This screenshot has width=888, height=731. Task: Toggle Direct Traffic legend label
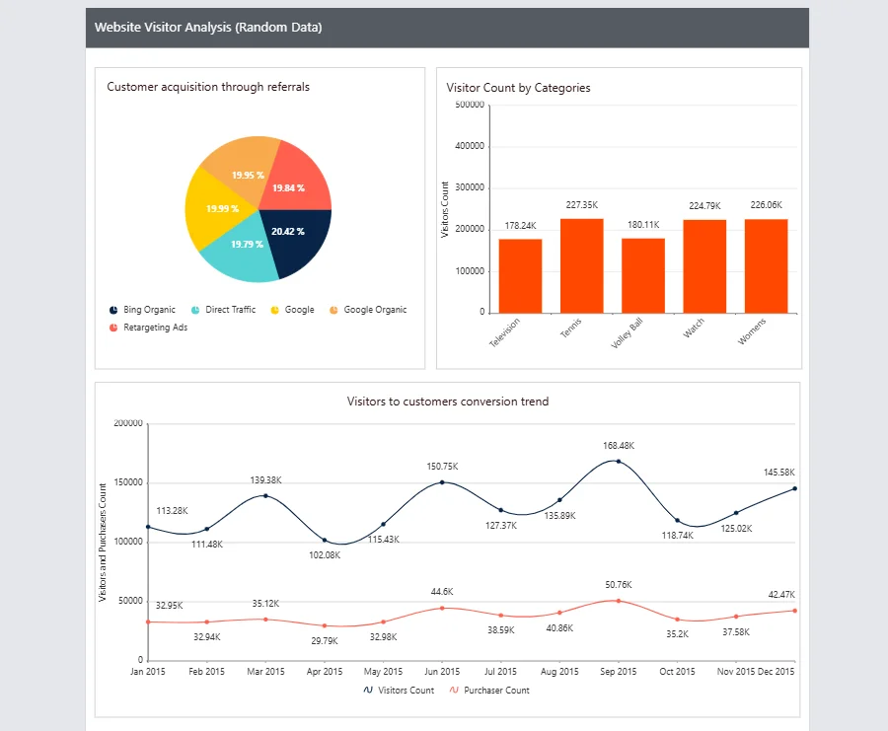tap(231, 310)
